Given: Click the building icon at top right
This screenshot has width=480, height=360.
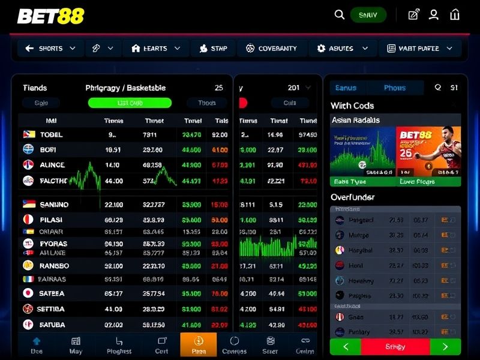Looking at the screenshot, I should 455,14.
